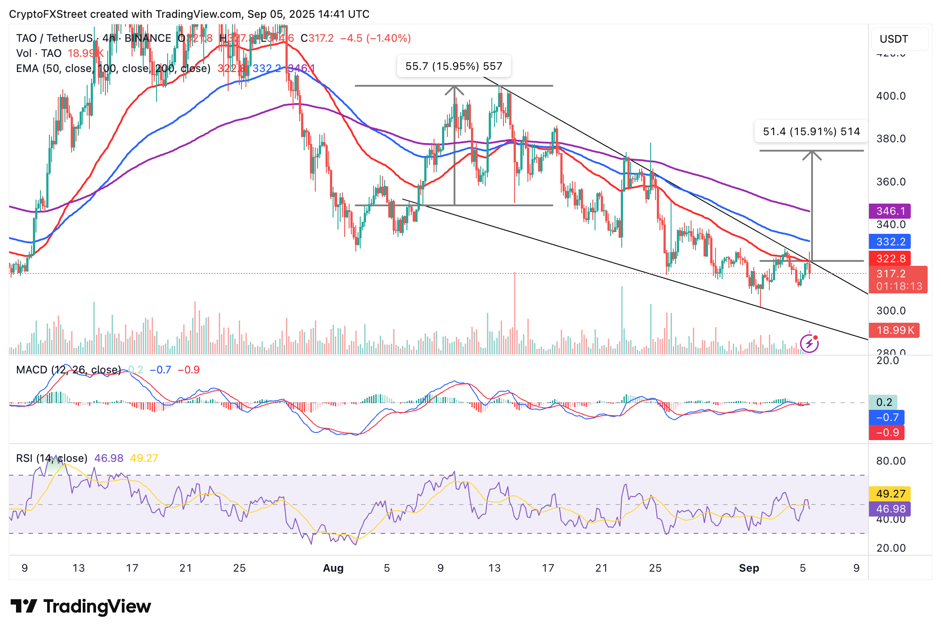Click arrowhead of the 55.7 measurement arrow
This screenshot has width=941, height=633.
tap(454, 90)
